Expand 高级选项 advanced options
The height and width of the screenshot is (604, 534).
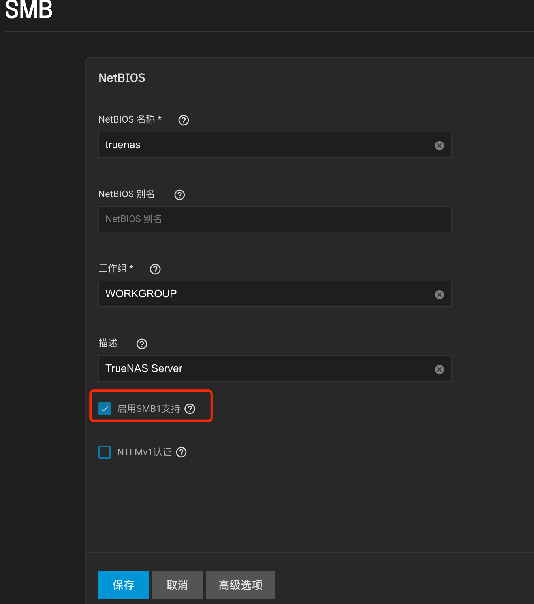coord(240,585)
